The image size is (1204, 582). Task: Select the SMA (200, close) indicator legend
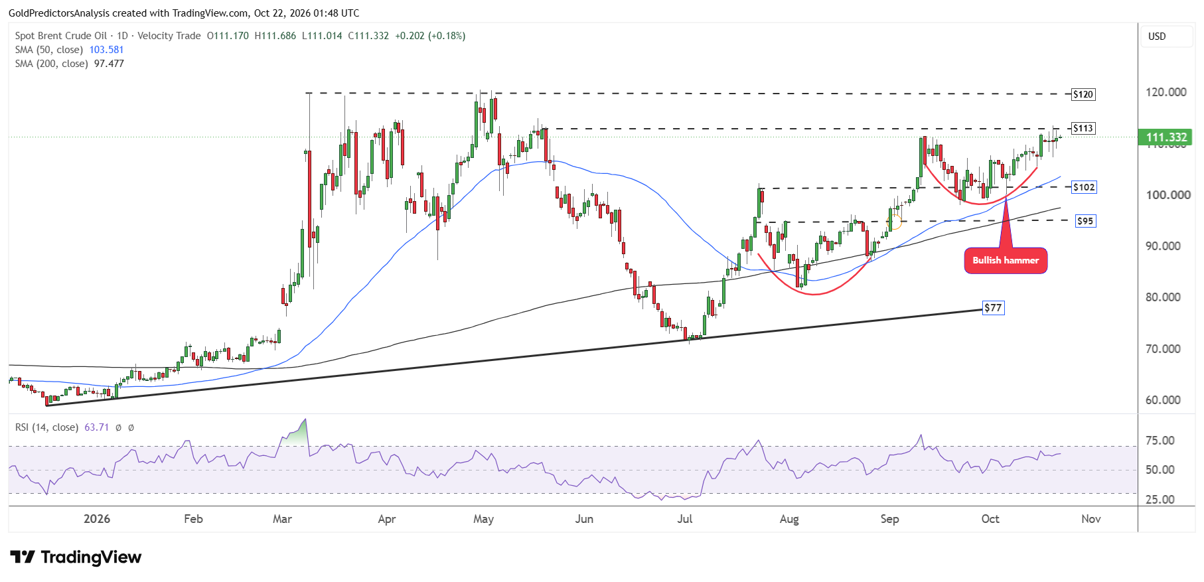pyautogui.click(x=52, y=64)
